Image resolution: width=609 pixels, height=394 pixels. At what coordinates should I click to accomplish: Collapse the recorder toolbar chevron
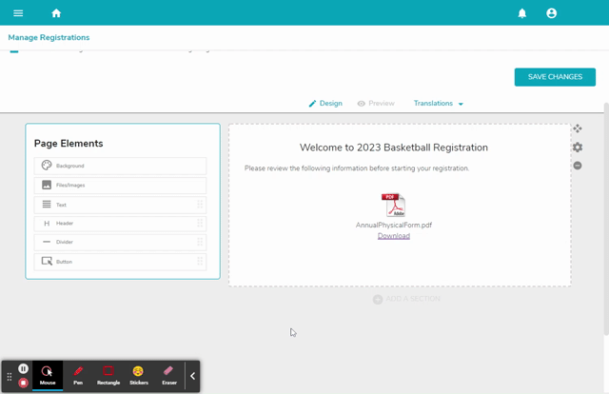pos(192,376)
